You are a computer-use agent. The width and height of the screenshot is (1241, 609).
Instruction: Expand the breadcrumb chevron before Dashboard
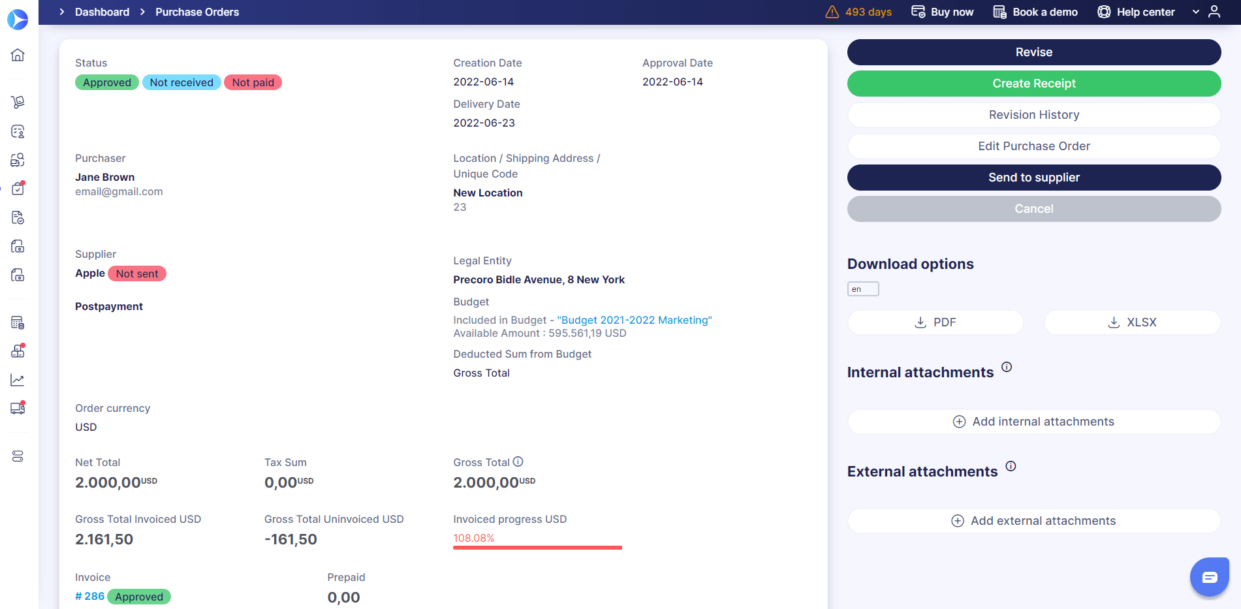point(61,11)
